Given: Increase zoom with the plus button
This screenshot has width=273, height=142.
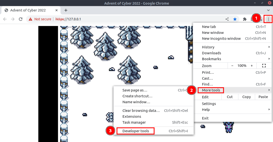Looking at the screenshot, I should pyautogui.click(x=252, y=66).
